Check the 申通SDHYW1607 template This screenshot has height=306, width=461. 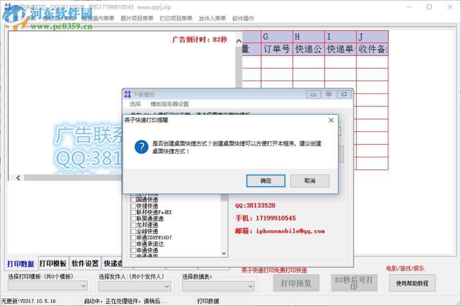(x=133, y=237)
